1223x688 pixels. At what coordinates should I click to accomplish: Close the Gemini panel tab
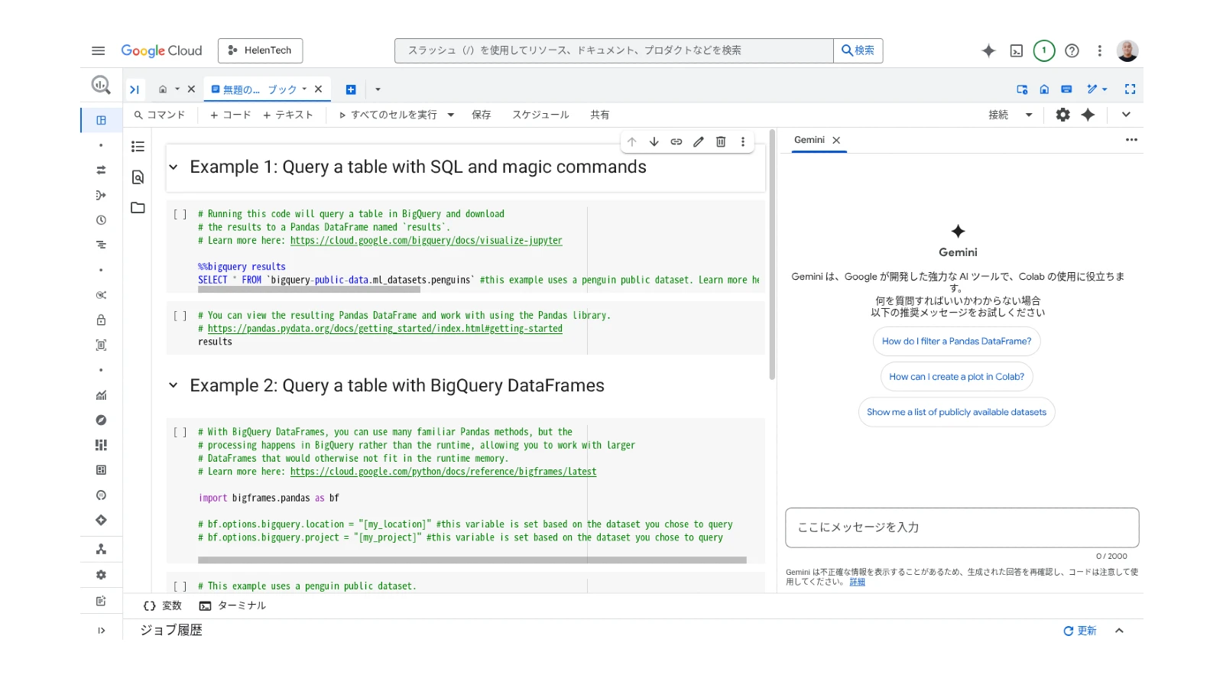pyautogui.click(x=836, y=140)
